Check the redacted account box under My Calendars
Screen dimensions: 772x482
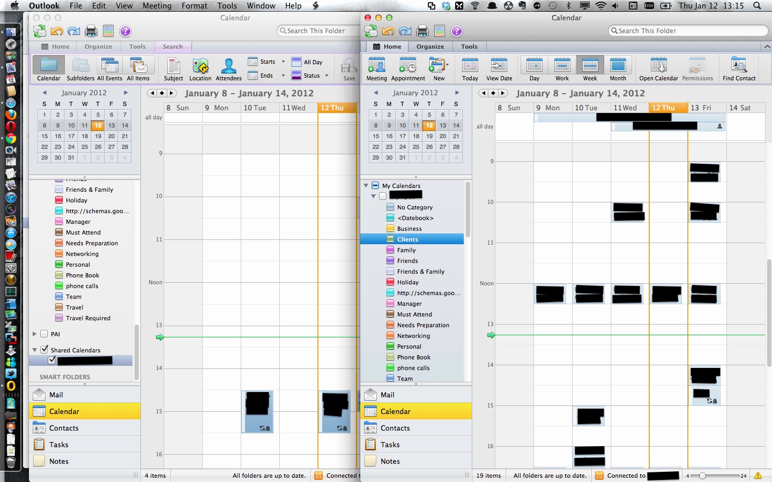point(383,196)
